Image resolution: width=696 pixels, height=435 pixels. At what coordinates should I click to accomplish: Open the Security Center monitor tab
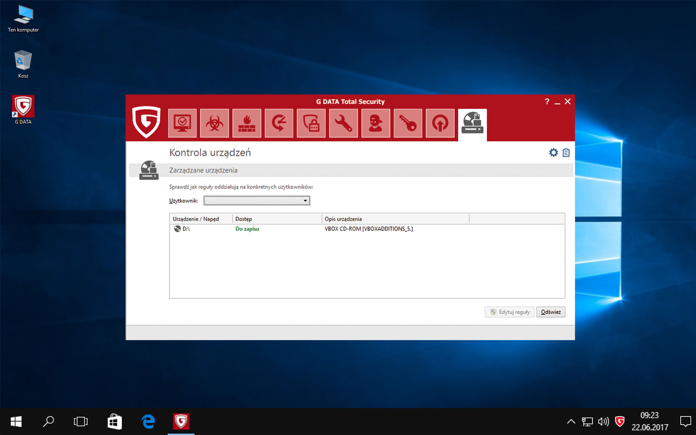182,123
